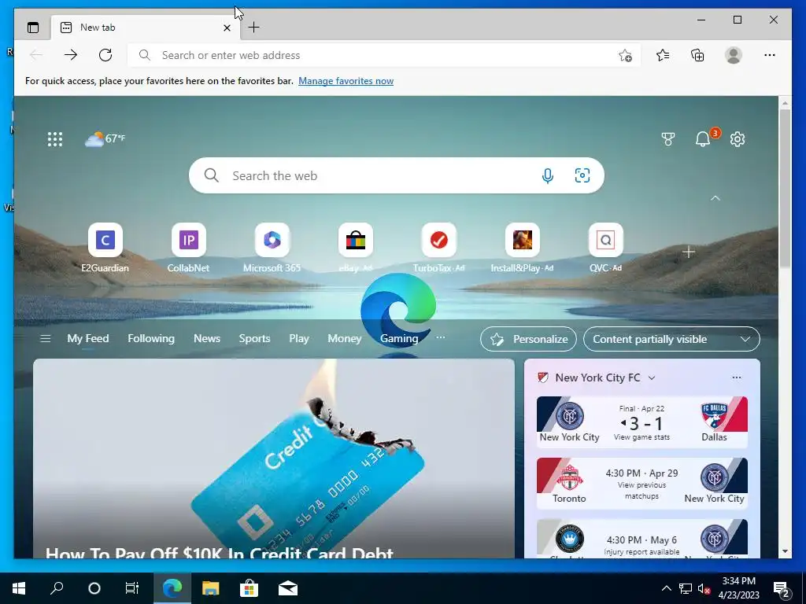This screenshot has width=806, height=604.
Task: Click Manage favorites now link
Action: pyautogui.click(x=346, y=81)
